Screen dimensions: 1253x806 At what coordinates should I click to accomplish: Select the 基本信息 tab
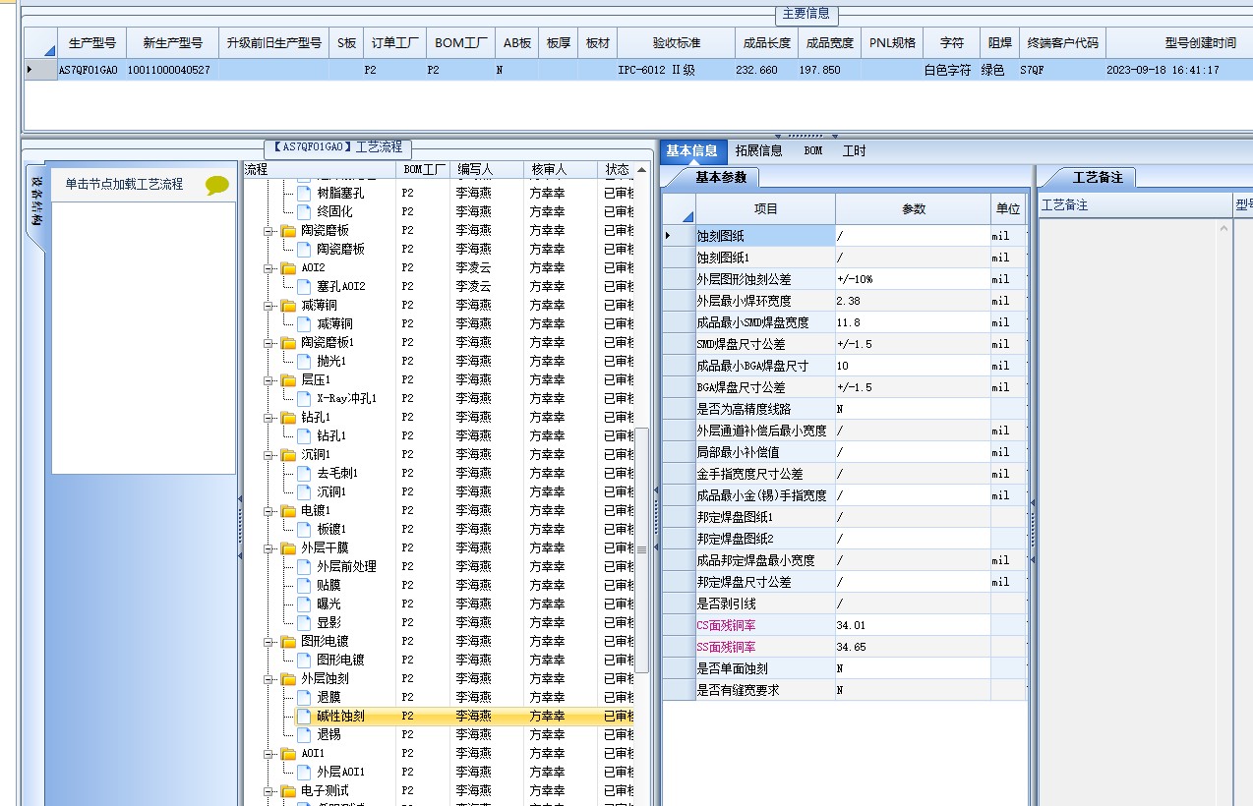(x=691, y=150)
